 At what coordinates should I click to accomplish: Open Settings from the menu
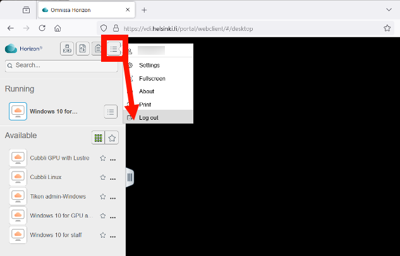(149, 65)
